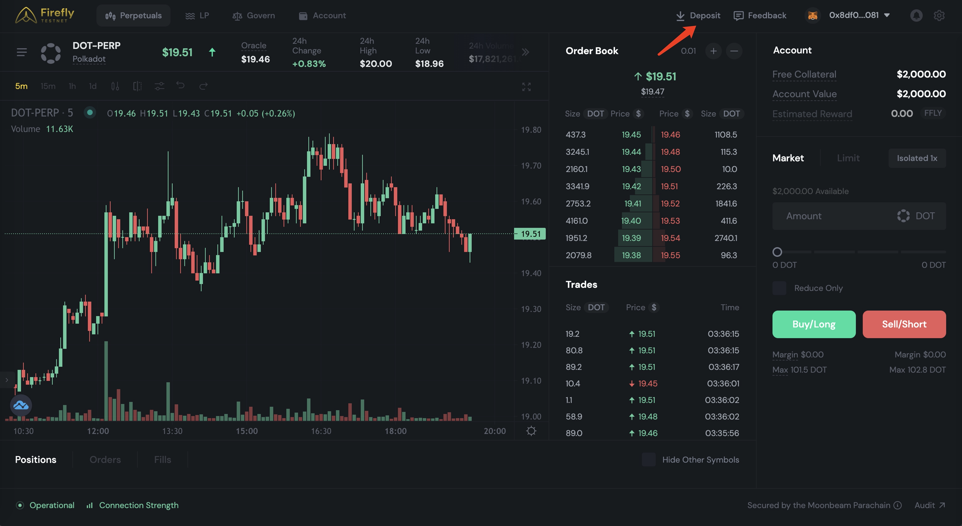Viewport: 962px width, 526px height.
Task: Click the Amount input field
Action: pos(833,216)
